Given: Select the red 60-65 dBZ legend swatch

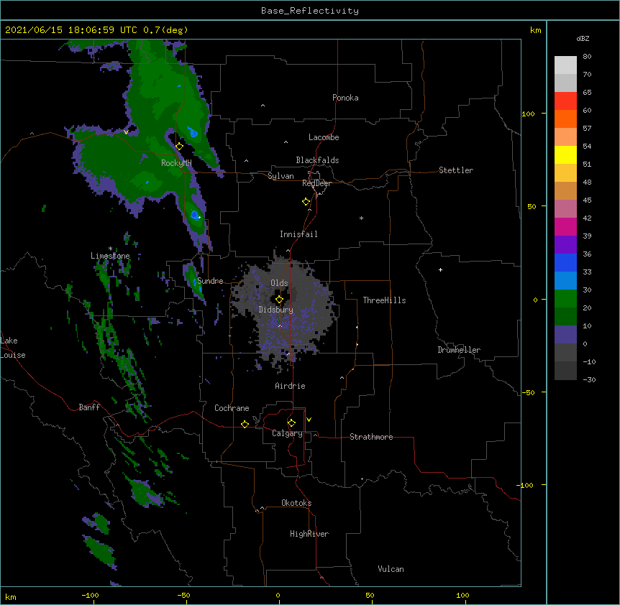Looking at the screenshot, I should point(565,101).
